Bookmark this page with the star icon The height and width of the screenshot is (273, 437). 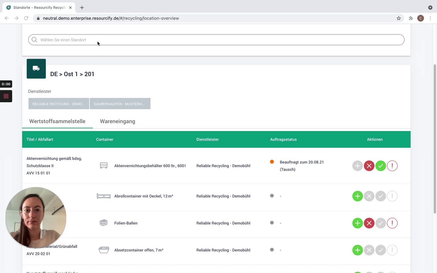[x=399, y=18]
